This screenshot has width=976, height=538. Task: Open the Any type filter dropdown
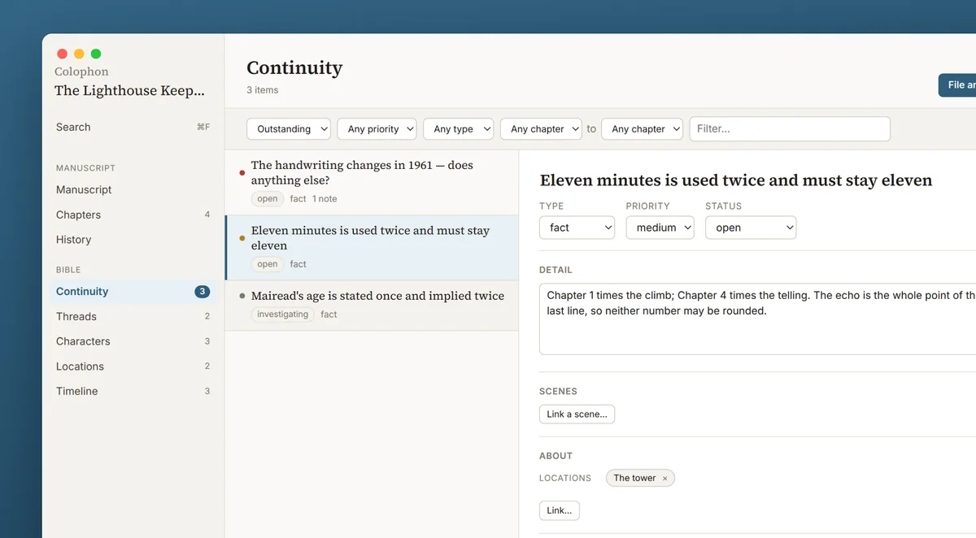459,128
